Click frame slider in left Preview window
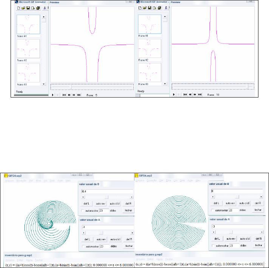Screen dimensions: 269x268 pyautogui.click(x=71, y=87)
